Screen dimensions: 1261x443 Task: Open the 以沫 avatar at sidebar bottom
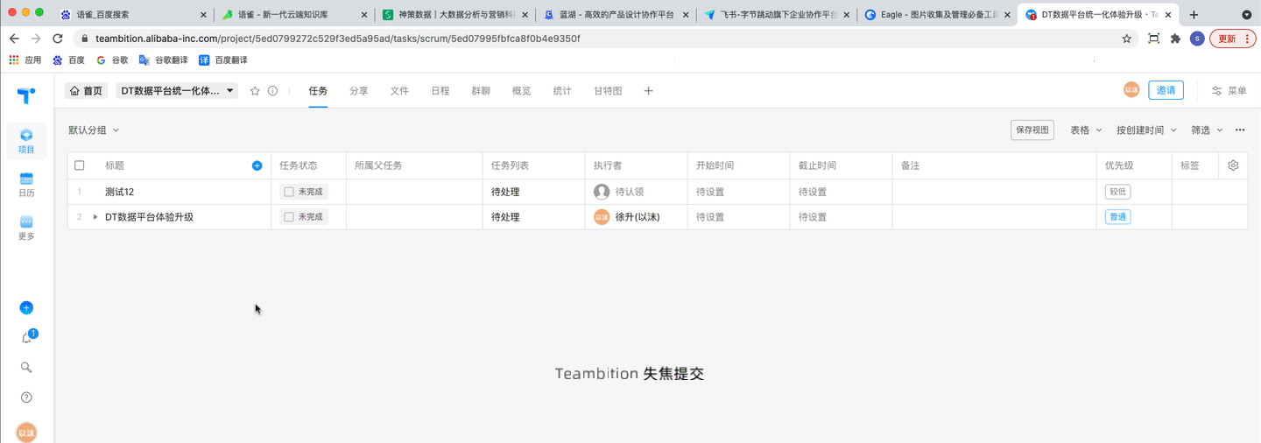[x=26, y=432]
